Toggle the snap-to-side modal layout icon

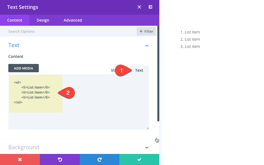pos(150,7)
